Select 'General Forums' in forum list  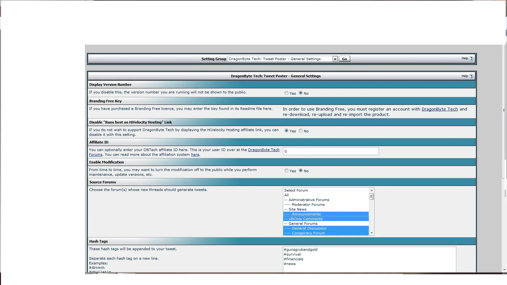(x=326, y=224)
